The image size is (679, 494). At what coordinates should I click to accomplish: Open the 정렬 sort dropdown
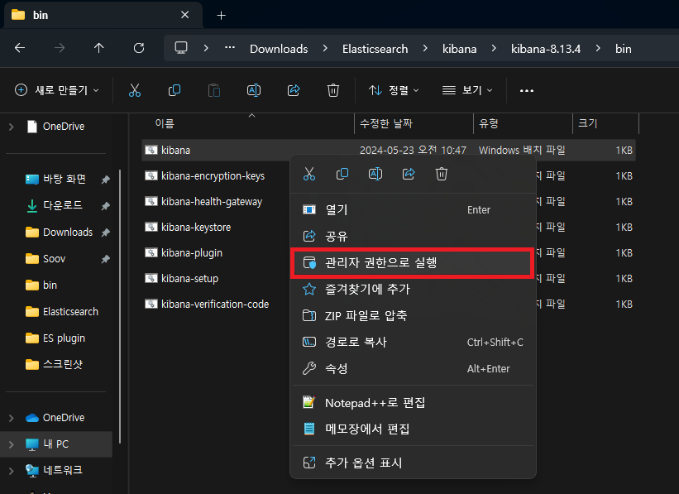click(394, 90)
